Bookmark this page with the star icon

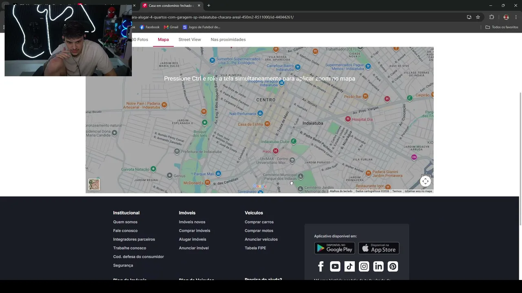click(478, 17)
